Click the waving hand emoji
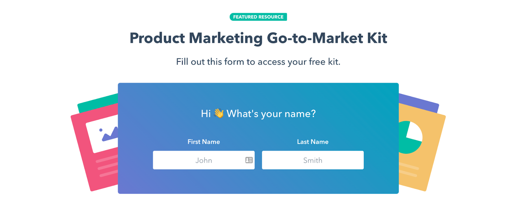Viewport: 525px width, 223px height. tap(219, 113)
